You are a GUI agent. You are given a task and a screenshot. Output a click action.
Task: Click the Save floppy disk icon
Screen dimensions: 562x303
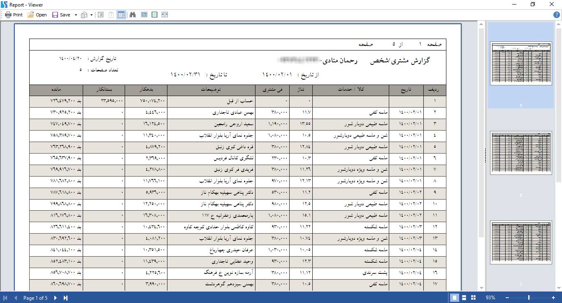click(x=55, y=15)
